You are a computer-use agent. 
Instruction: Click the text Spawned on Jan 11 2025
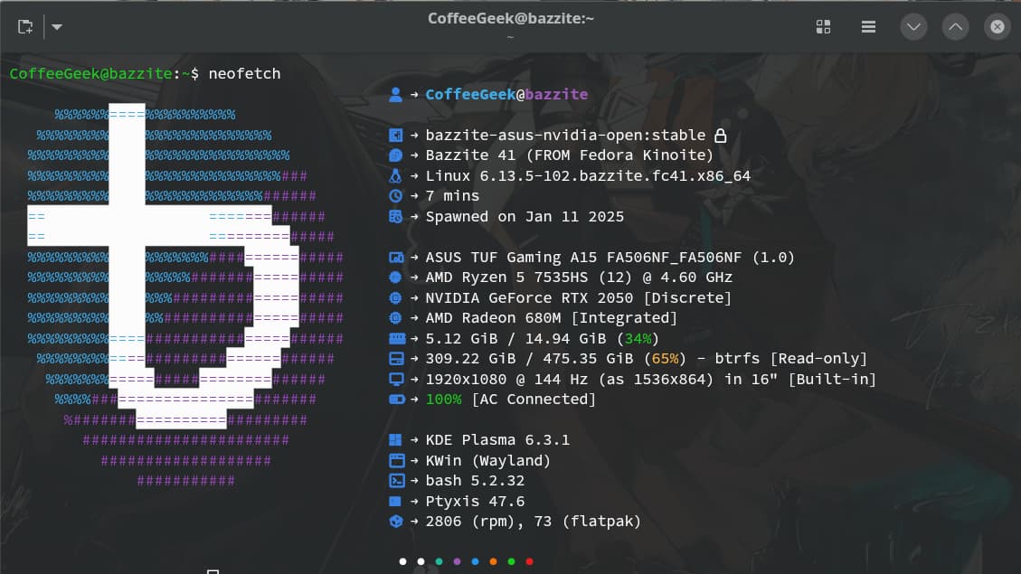coord(525,217)
